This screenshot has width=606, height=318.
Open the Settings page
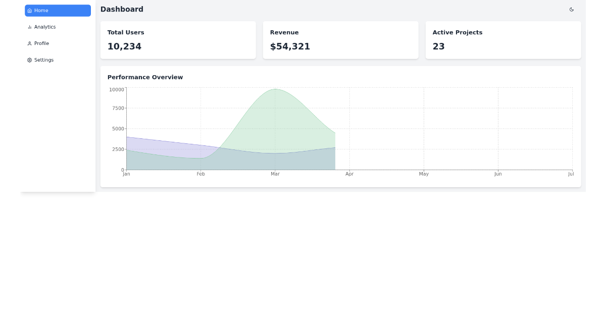click(43, 60)
